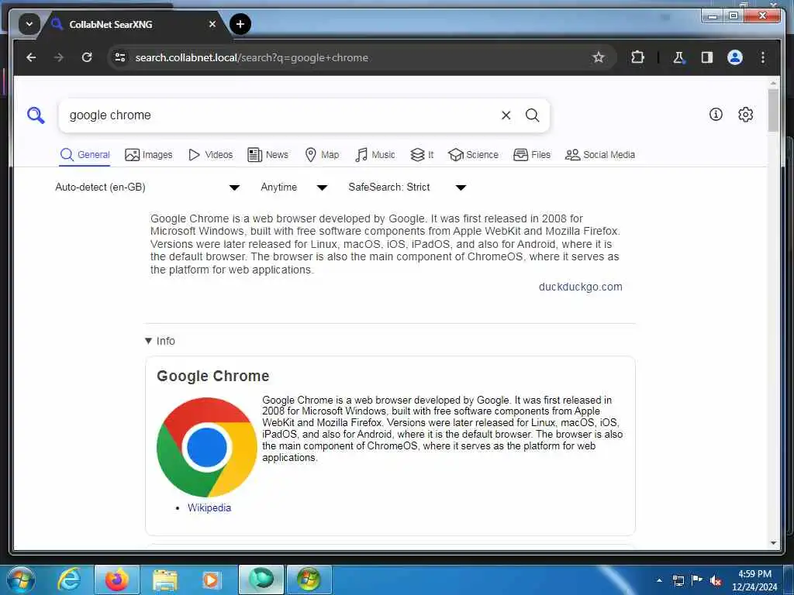Open the tab search dropdown arrow
Viewport: 794px width, 595px height.
pyautogui.click(x=29, y=24)
